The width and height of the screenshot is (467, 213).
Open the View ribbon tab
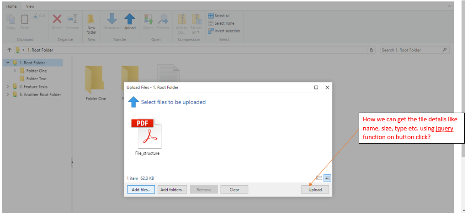click(30, 6)
